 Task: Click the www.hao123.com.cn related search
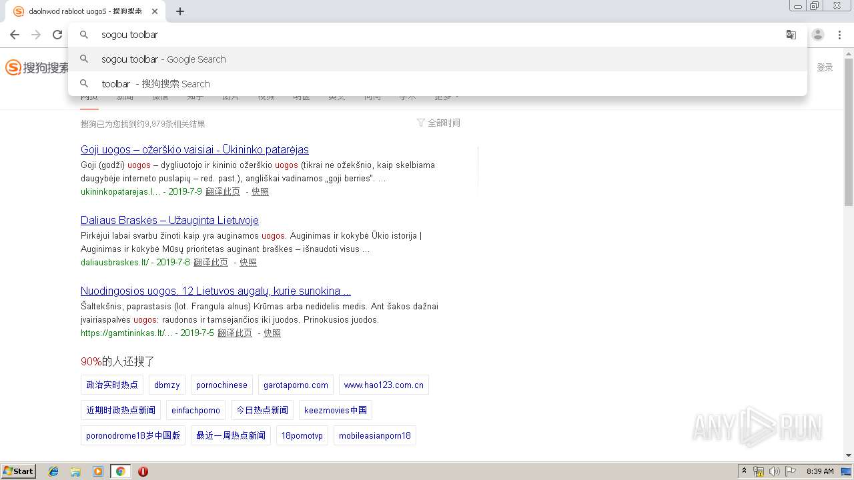384,385
